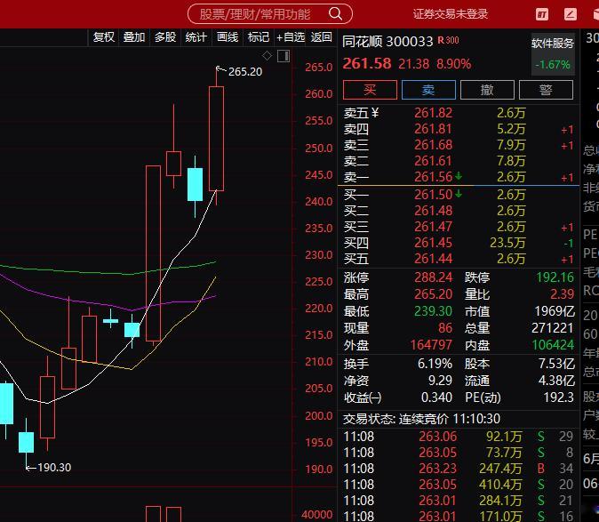The image size is (599, 522).
Task: Click 跌停 price 192.16
Action: click(x=555, y=277)
